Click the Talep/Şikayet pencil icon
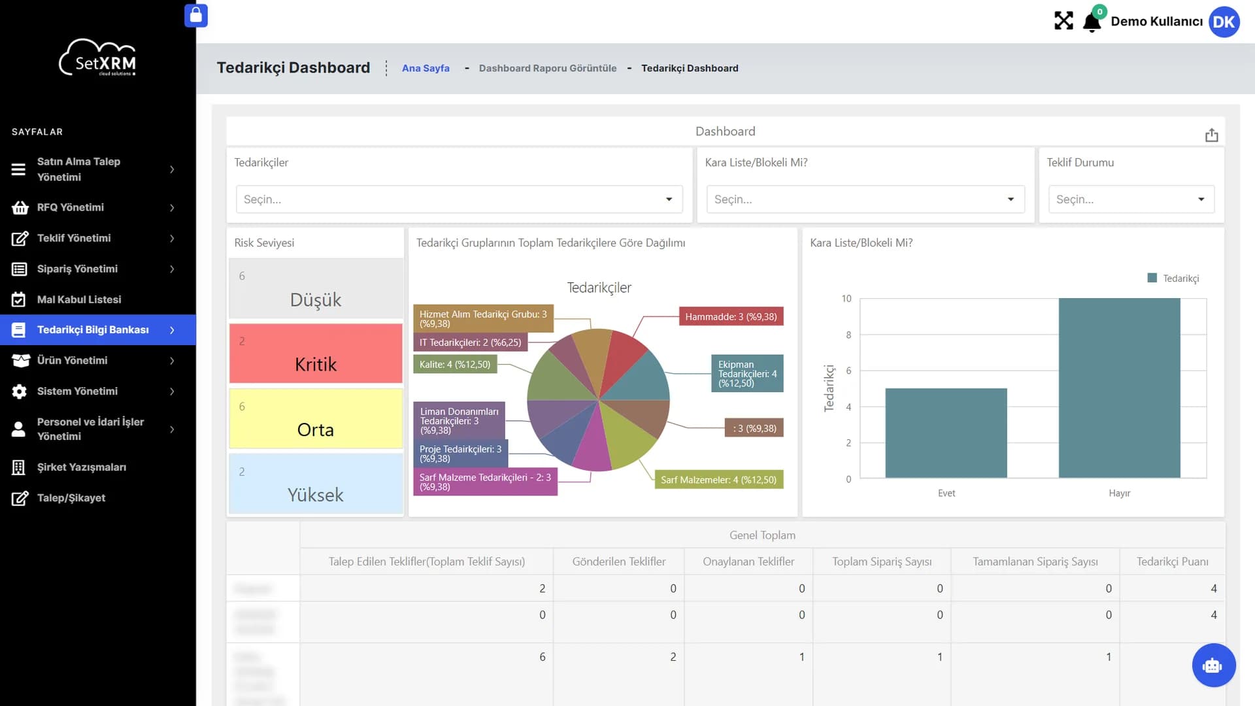The width and height of the screenshot is (1255, 706). (20, 498)
